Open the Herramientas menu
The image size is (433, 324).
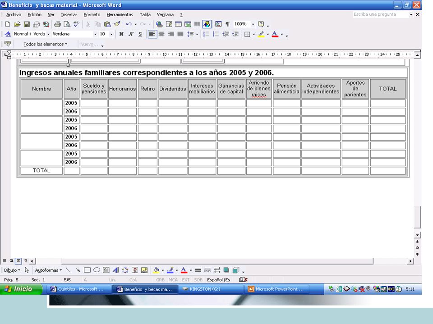[x=120, y=14]
